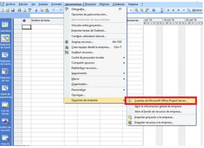This screenshot has width=204, height=148.
Task: Click the Zoom in magnifier icon
Action: pos(136,10)
